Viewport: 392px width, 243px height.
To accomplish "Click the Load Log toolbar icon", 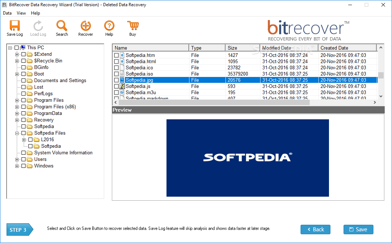I will (38, 26).
